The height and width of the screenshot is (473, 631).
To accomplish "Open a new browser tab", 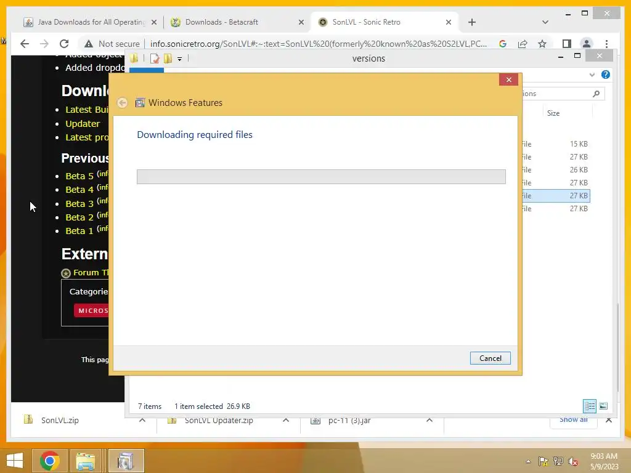I will tap(472, 23).
